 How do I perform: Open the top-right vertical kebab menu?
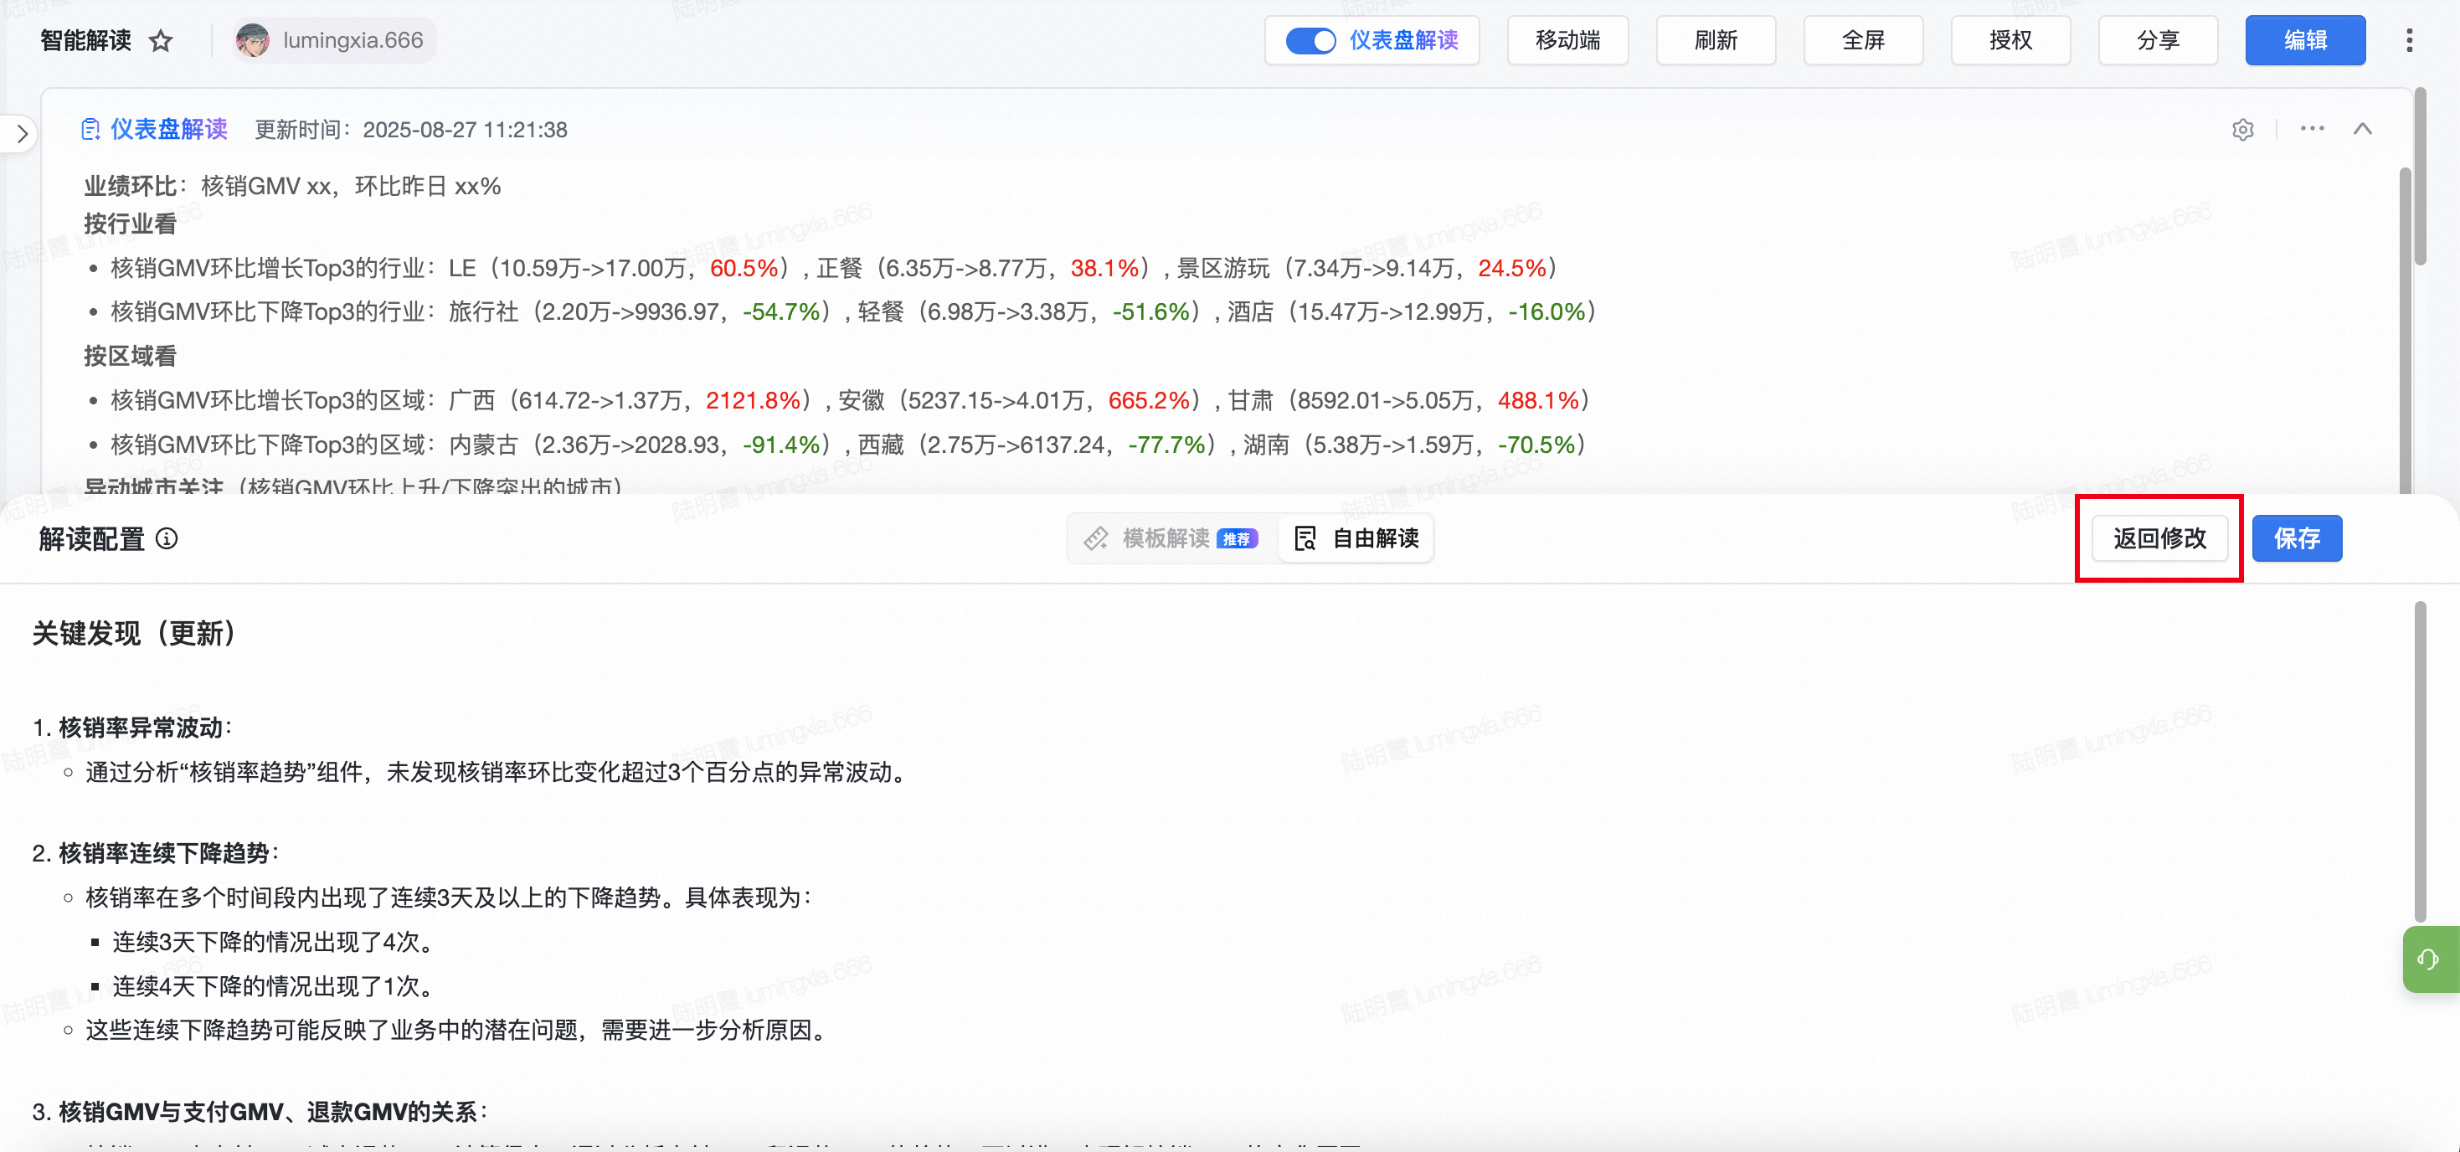pos(2408,40)
